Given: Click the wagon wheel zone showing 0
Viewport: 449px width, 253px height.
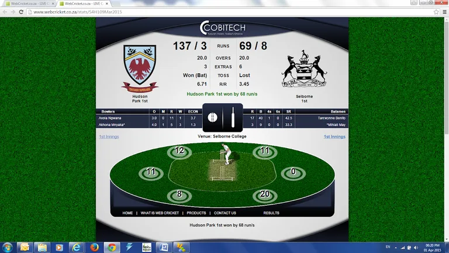Looking at the screenshot, I should pyautogui.click(x=293, y=172).
